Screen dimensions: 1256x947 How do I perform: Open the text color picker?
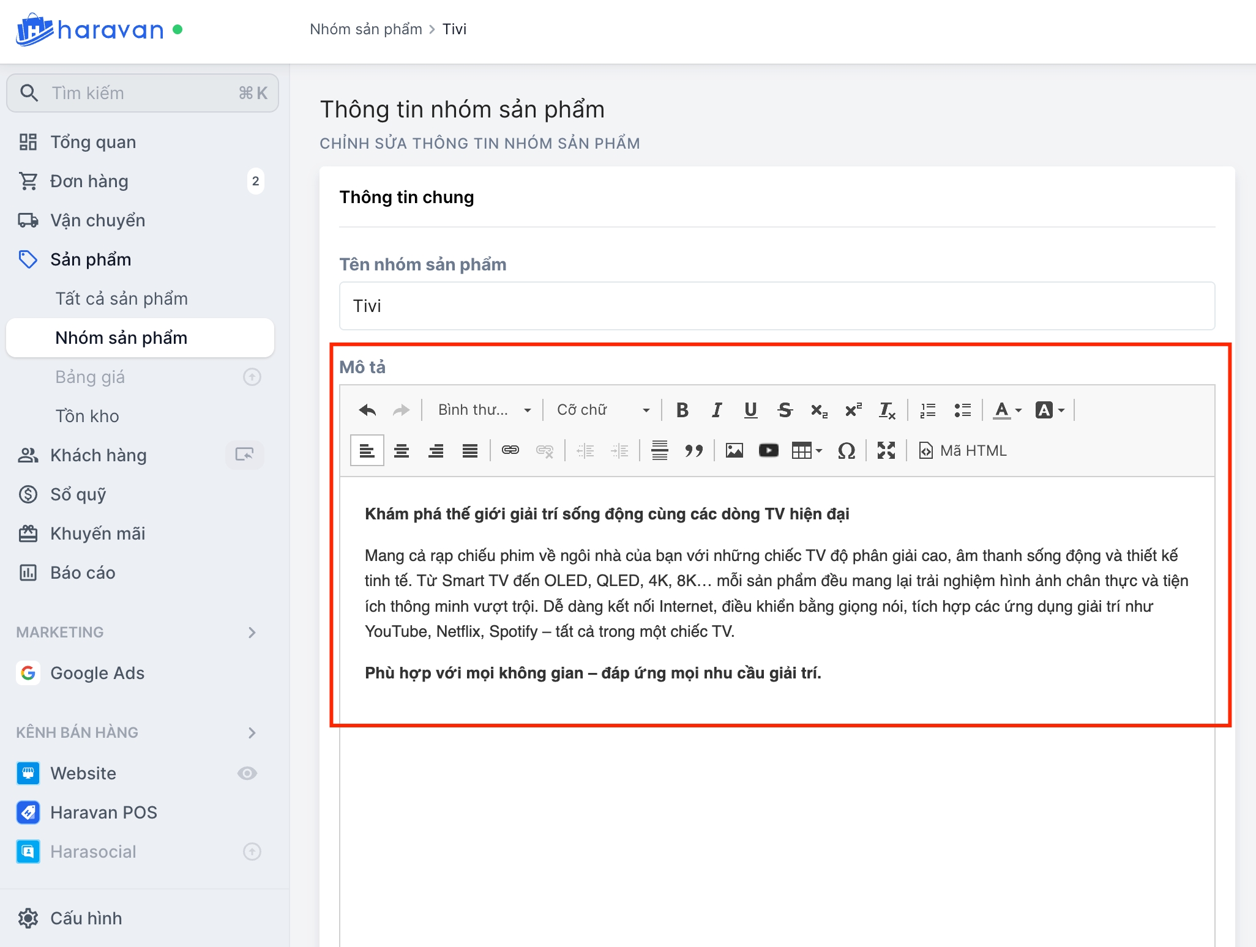[x=1007, y=410]
